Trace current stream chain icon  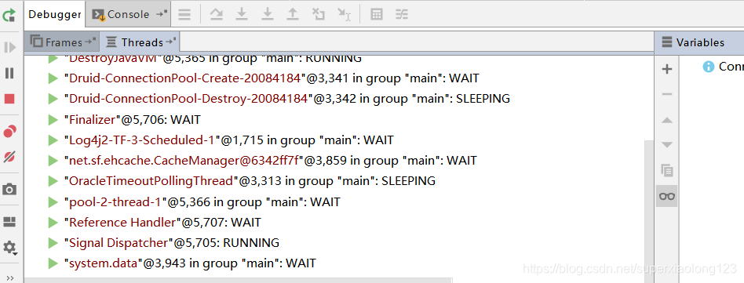click(x=402, y=14)
